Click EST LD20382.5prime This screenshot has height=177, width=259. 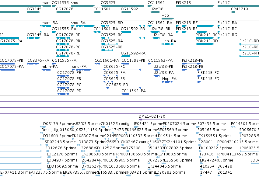click(157, 175)
